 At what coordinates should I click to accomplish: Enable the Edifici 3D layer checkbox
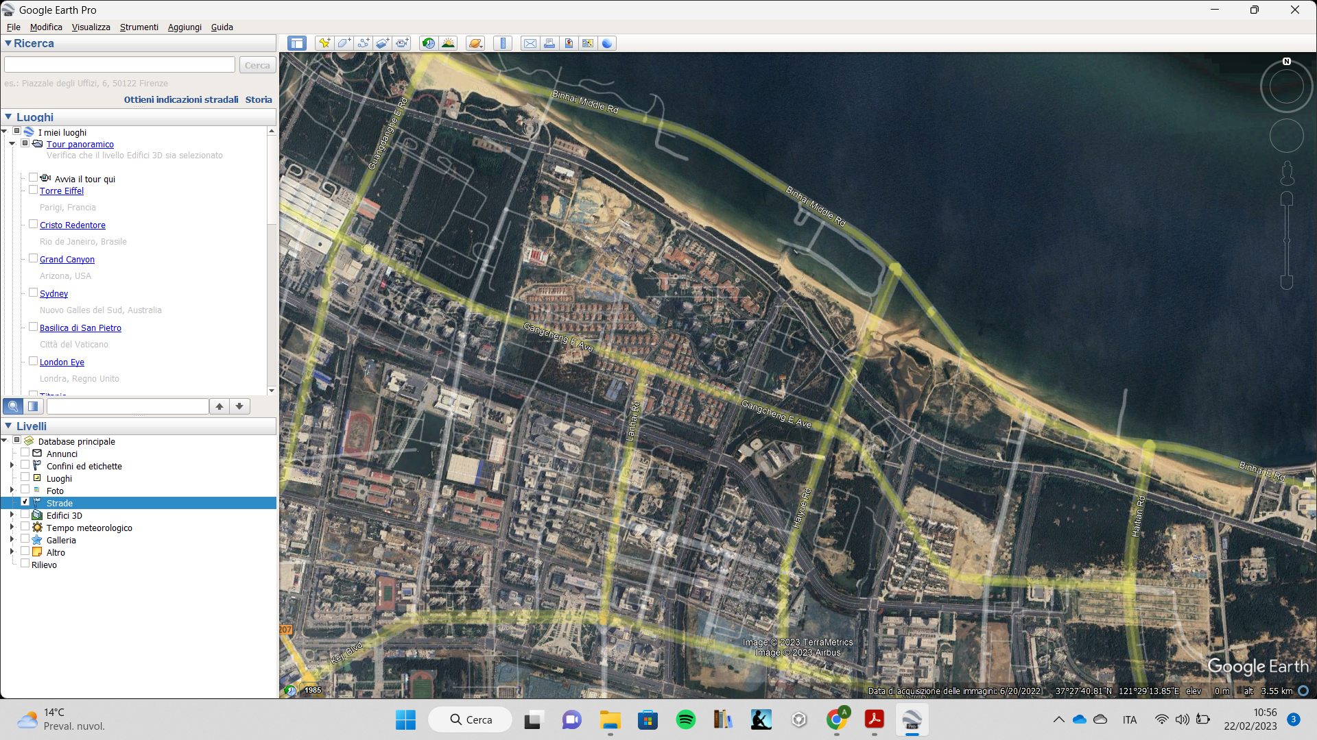tap(25, 515)
